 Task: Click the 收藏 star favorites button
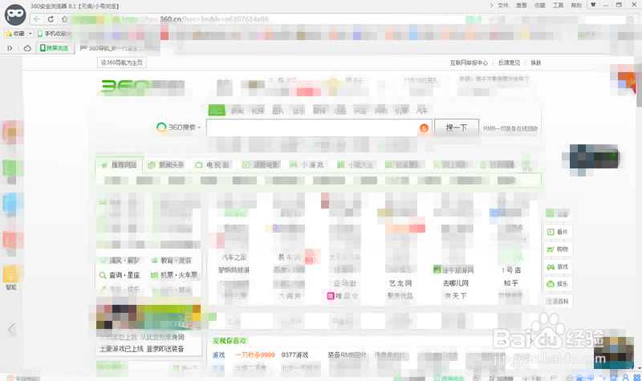pyautogui.click(x=15, y=34)
